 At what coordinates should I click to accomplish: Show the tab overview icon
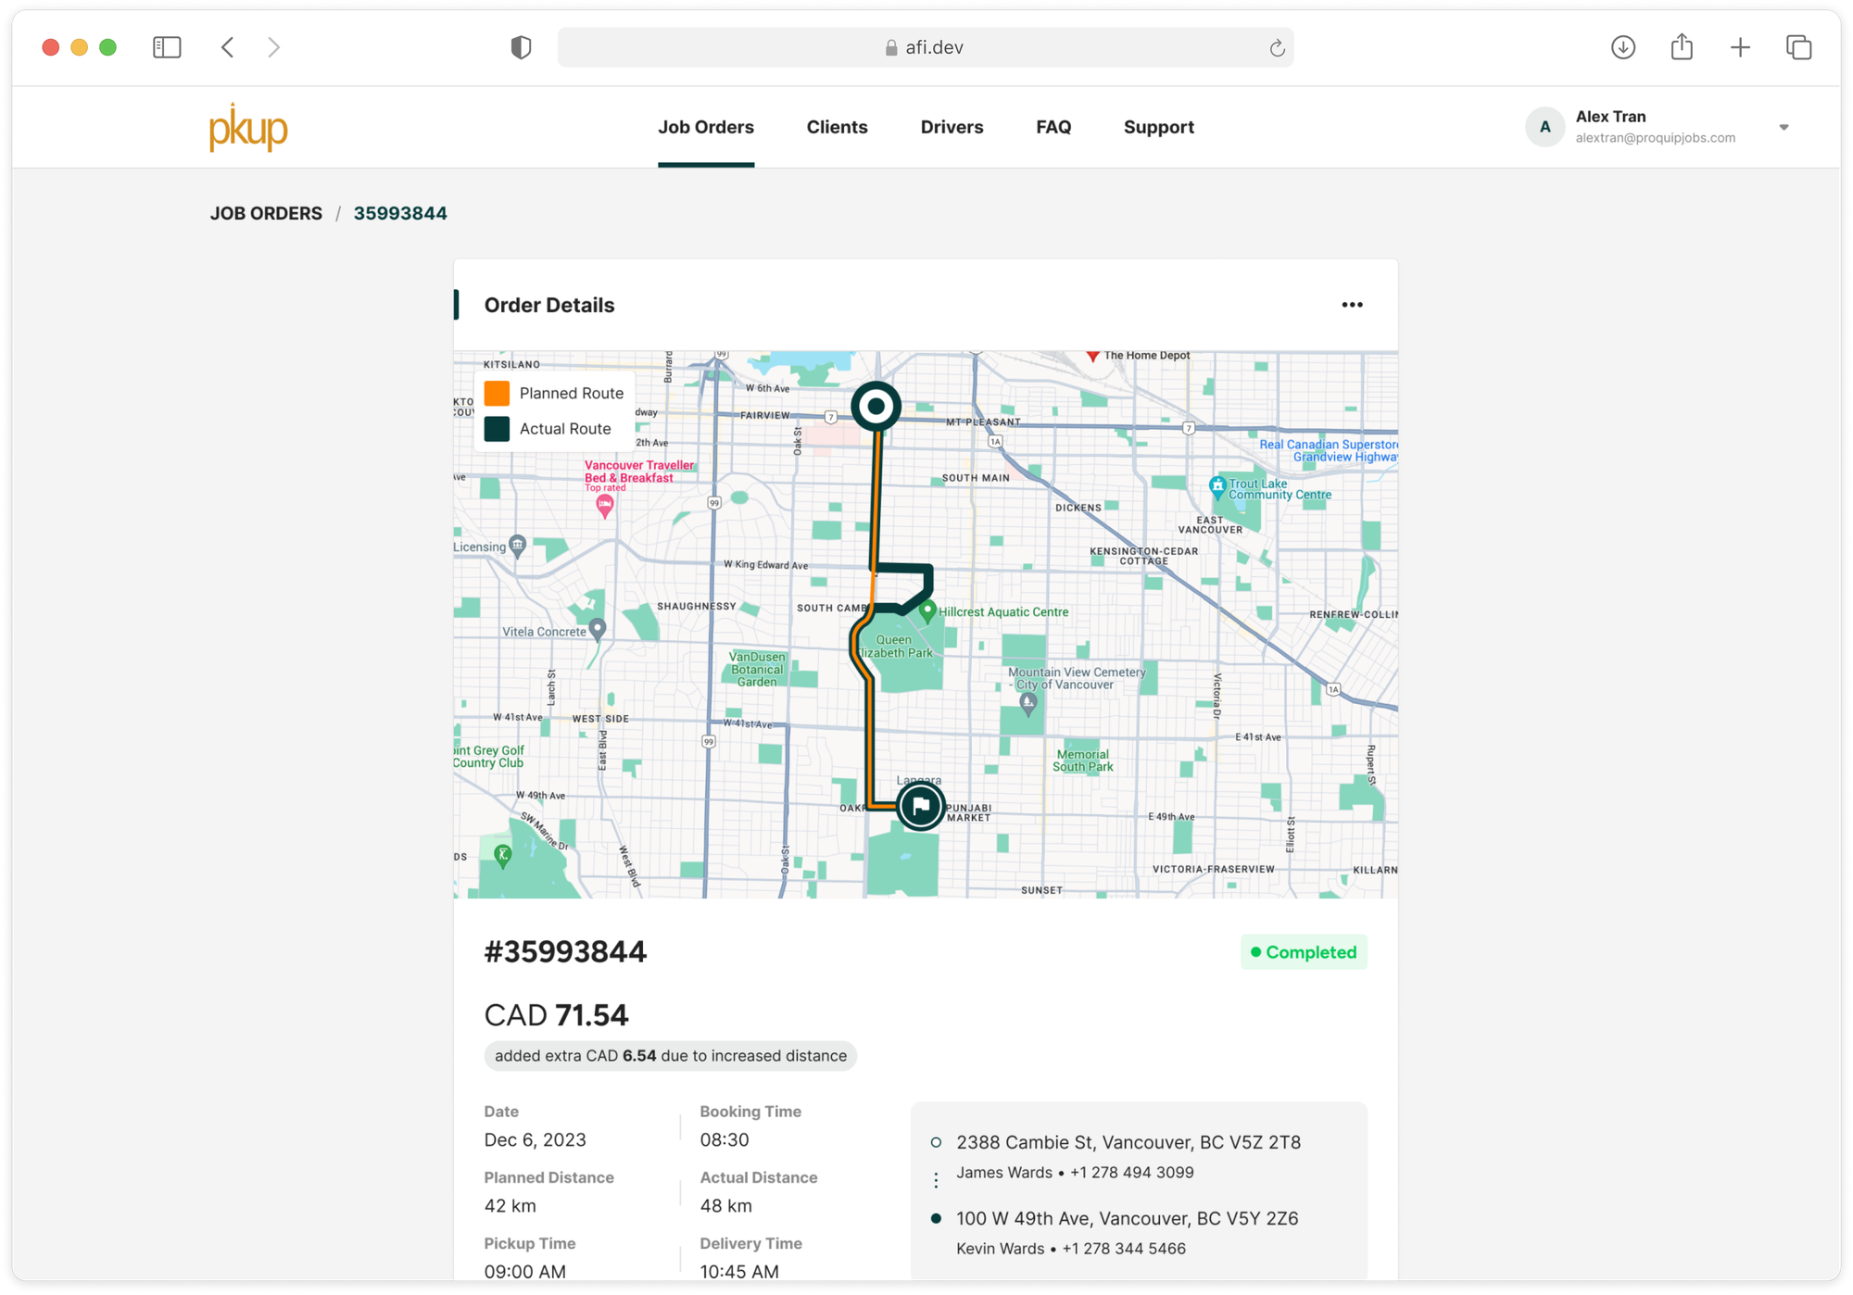point(1798,47)
